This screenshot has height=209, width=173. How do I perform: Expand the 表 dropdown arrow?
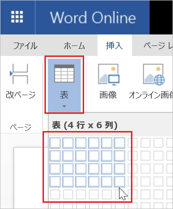64,106
